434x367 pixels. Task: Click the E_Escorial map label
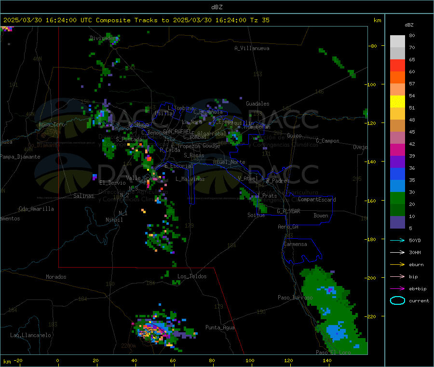(178, 166)
